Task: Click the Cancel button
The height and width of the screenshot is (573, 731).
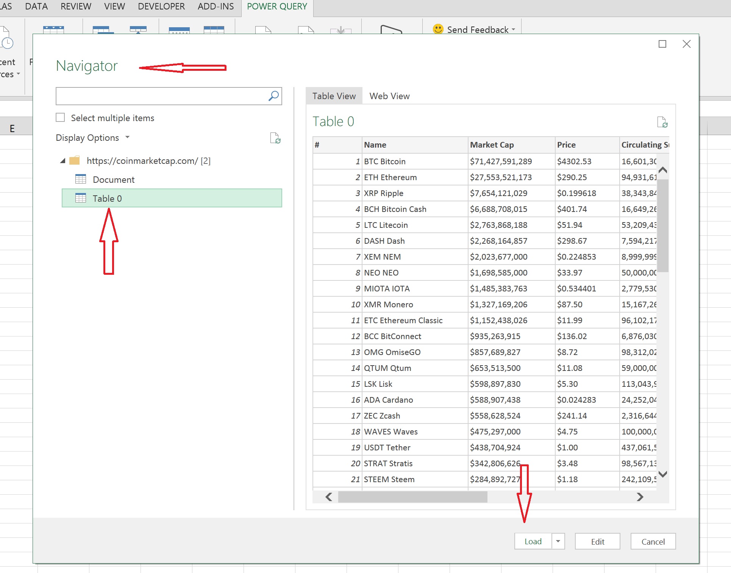Action: point(653,541)
